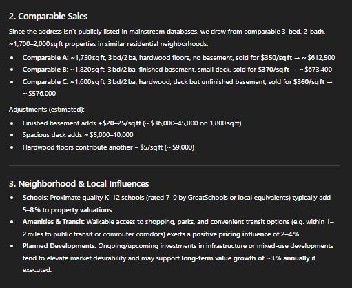Click the "2. Comparable Sales" heading
352x288 pixels.
(x=48, y=17)
